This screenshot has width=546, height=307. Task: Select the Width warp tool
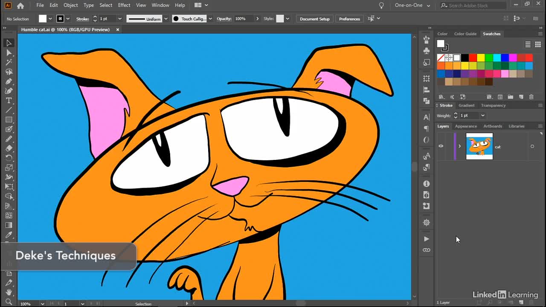pos(9,177)
